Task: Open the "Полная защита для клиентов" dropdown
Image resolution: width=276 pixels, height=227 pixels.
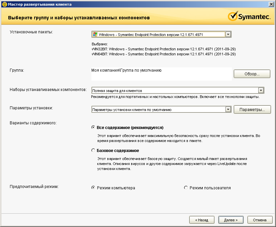Action: (261, 90)
